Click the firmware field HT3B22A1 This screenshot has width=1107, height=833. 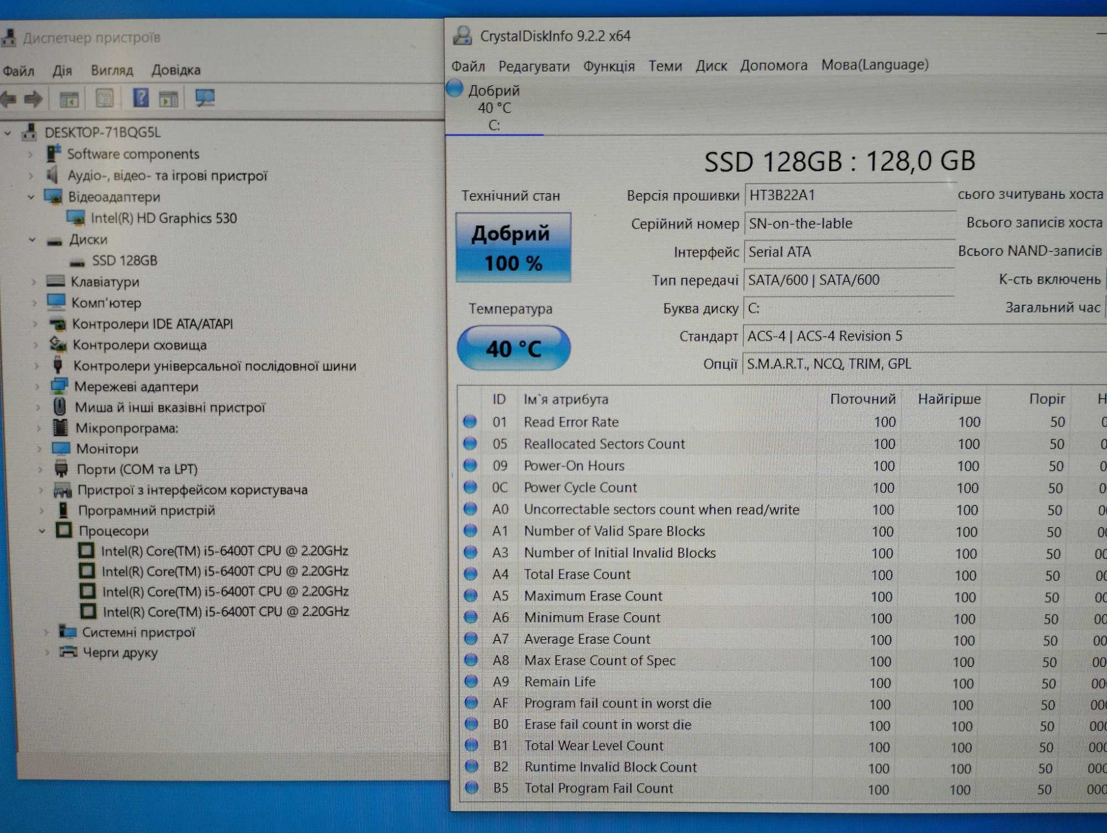click(850, 195)
